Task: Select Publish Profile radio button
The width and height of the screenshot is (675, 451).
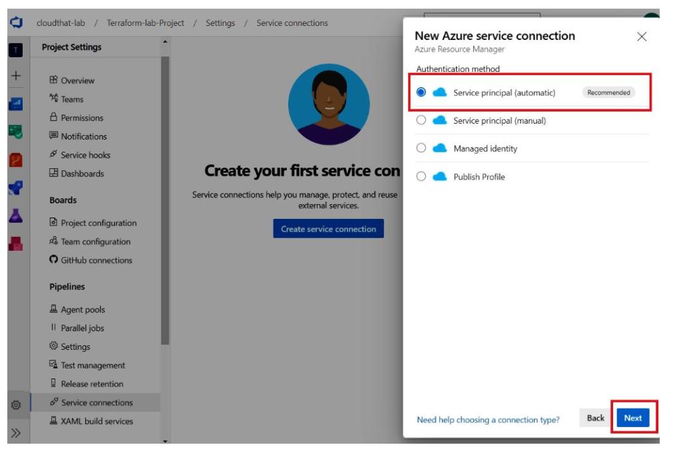Action: (x=421, y=176)
